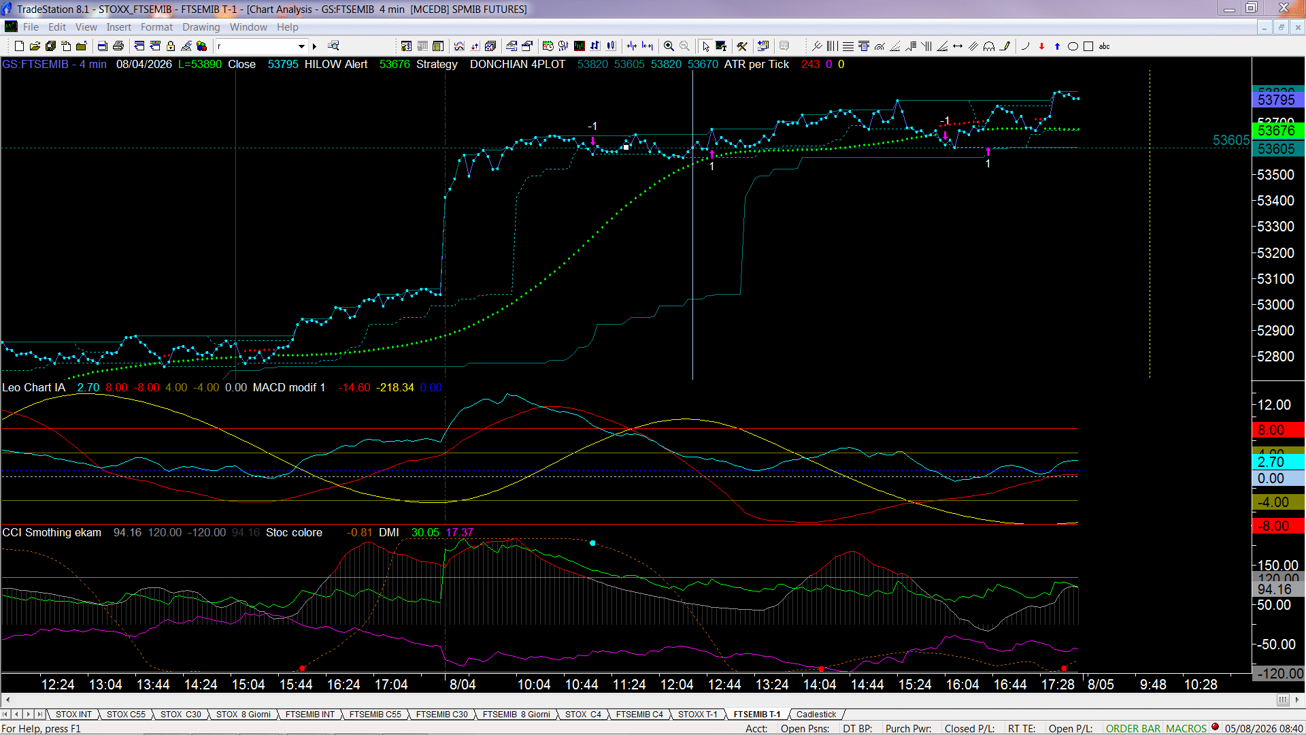The image size is (1306, 735).
Task: Open the File menu
Action: click(31, 27)
